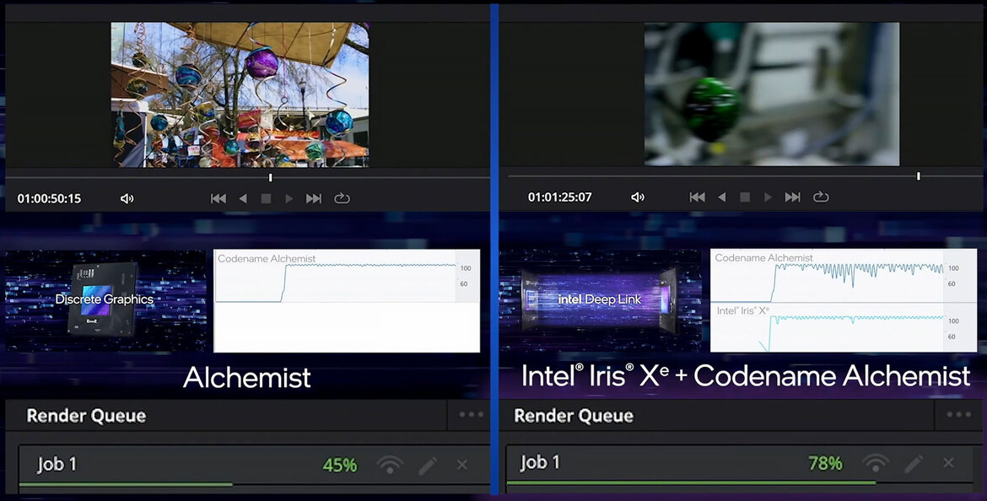Open right Render Queue options menu
This screenshot has height=501, width=987.
point(958,414)
